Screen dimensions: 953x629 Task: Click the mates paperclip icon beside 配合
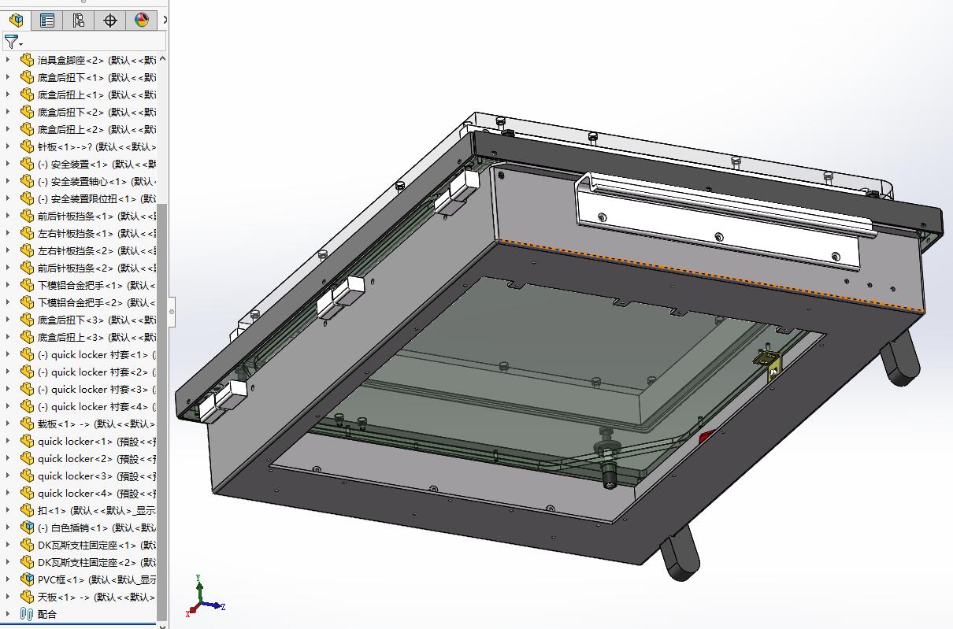tap(28, 614)
